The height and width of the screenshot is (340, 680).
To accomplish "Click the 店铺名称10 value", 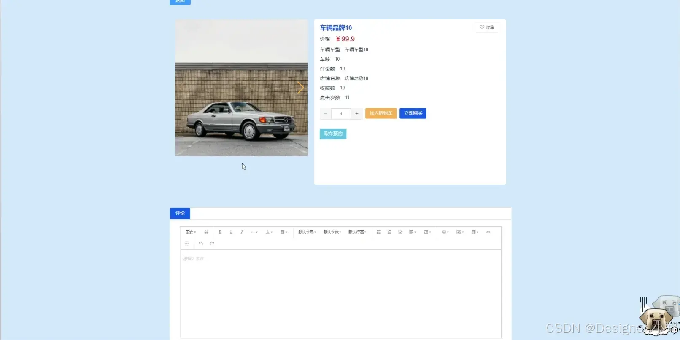I will (x=356, y=78).
